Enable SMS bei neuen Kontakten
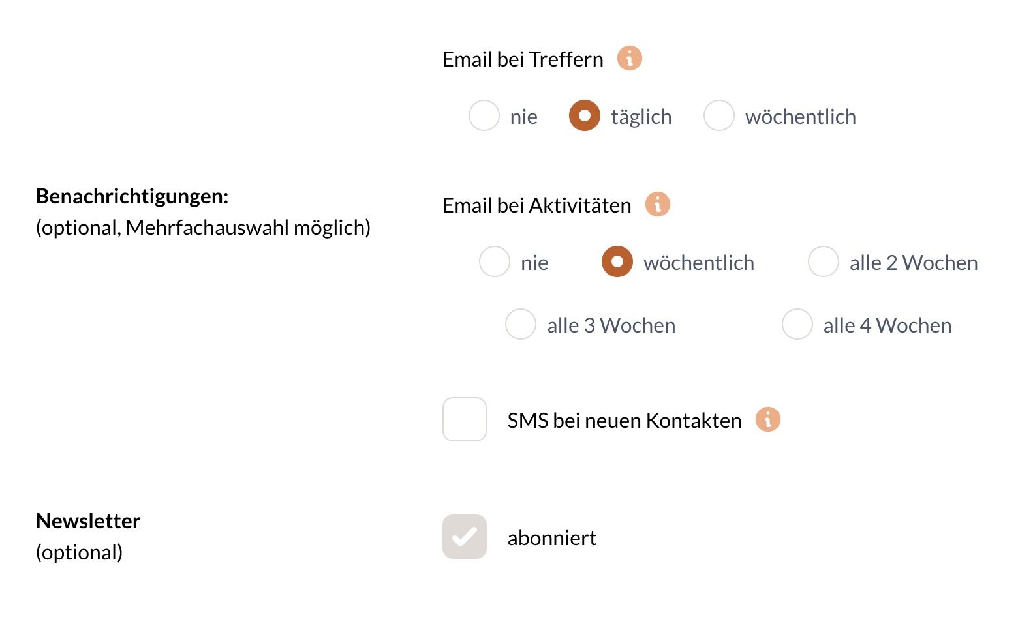The height and width of the screenshot is (626, 1018). (464, 419)
